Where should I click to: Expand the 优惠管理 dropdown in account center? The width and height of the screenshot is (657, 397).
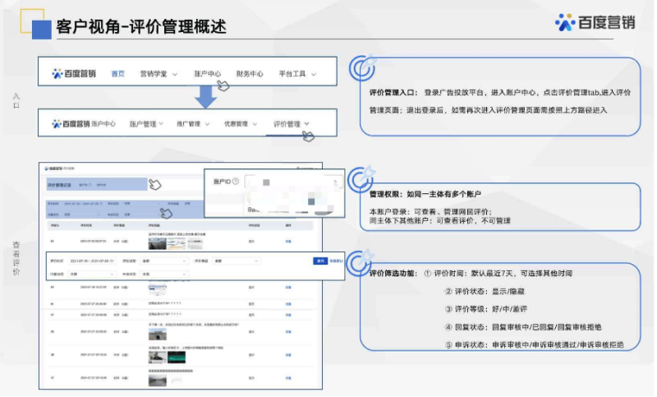tap(240, 124)
